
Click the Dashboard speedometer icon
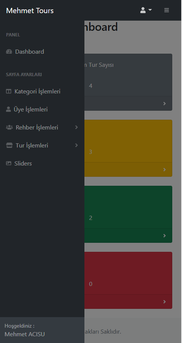click(9, 52)
